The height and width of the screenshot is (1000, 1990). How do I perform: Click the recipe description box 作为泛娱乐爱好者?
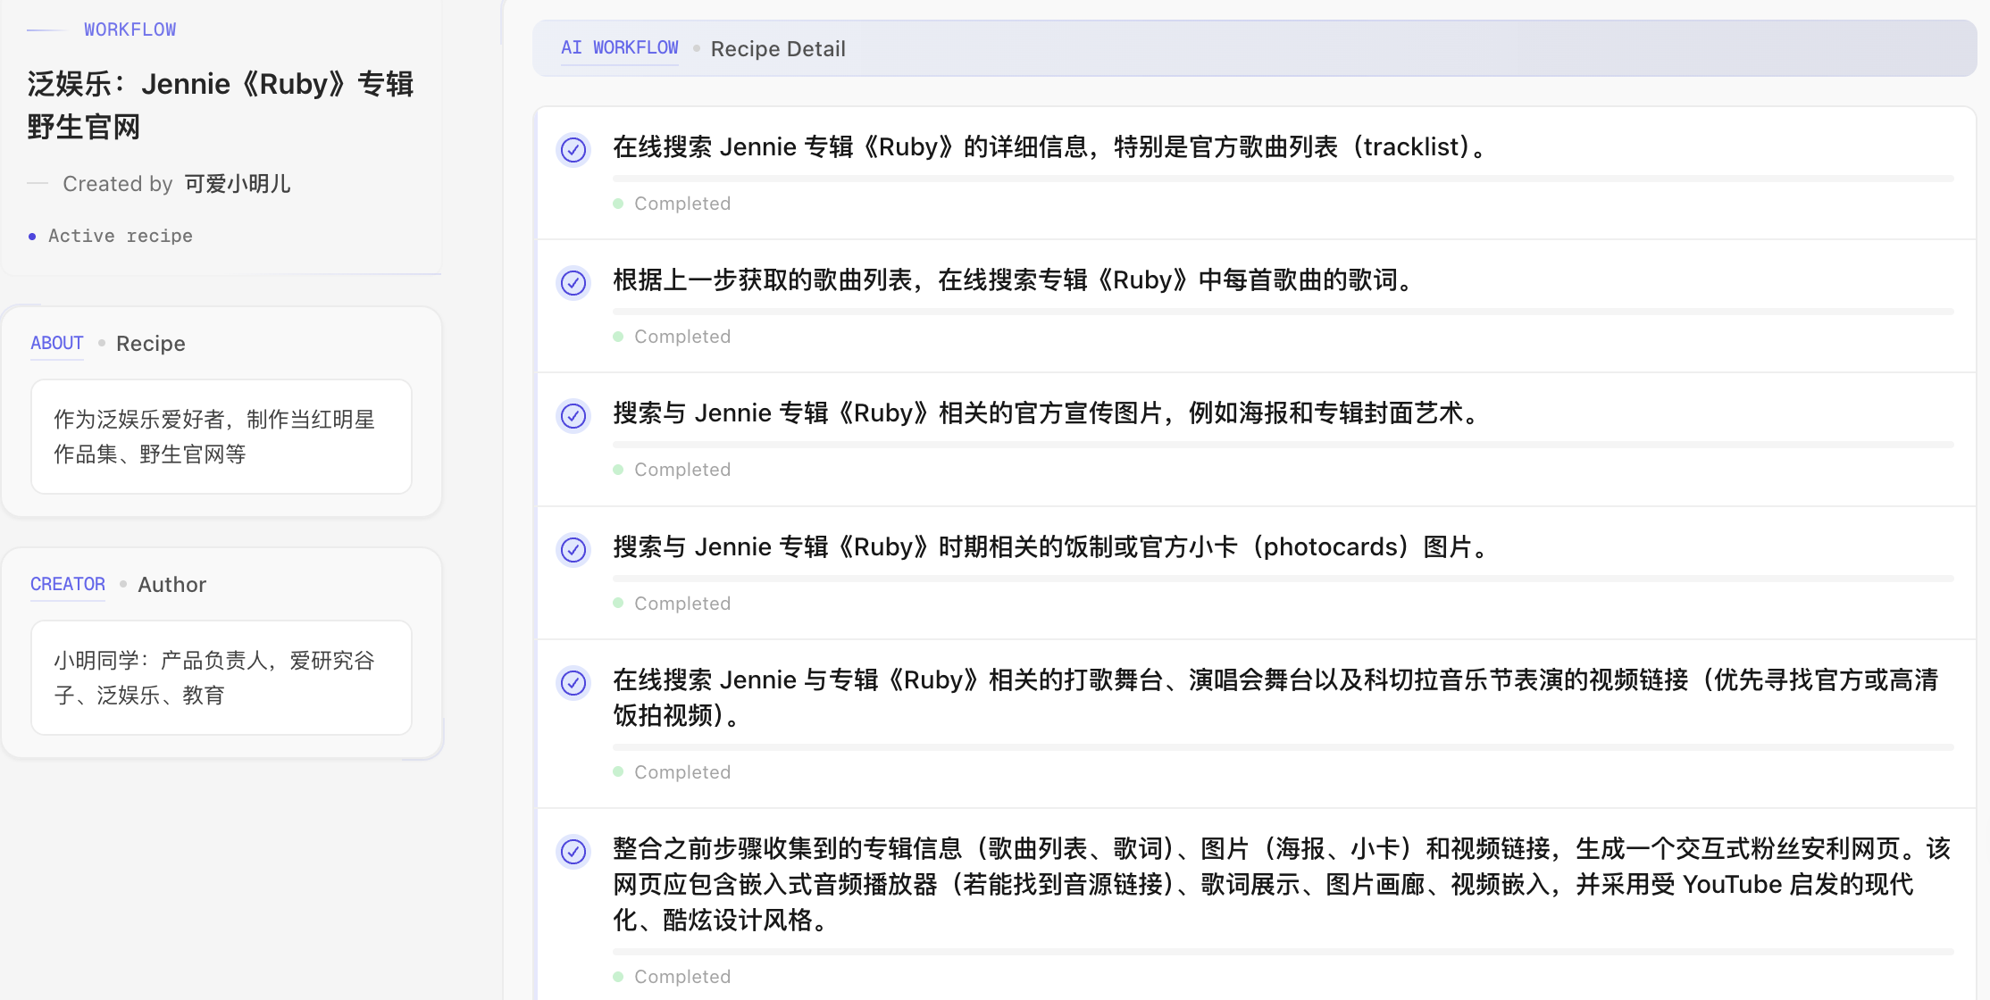(x=222, y=437)
